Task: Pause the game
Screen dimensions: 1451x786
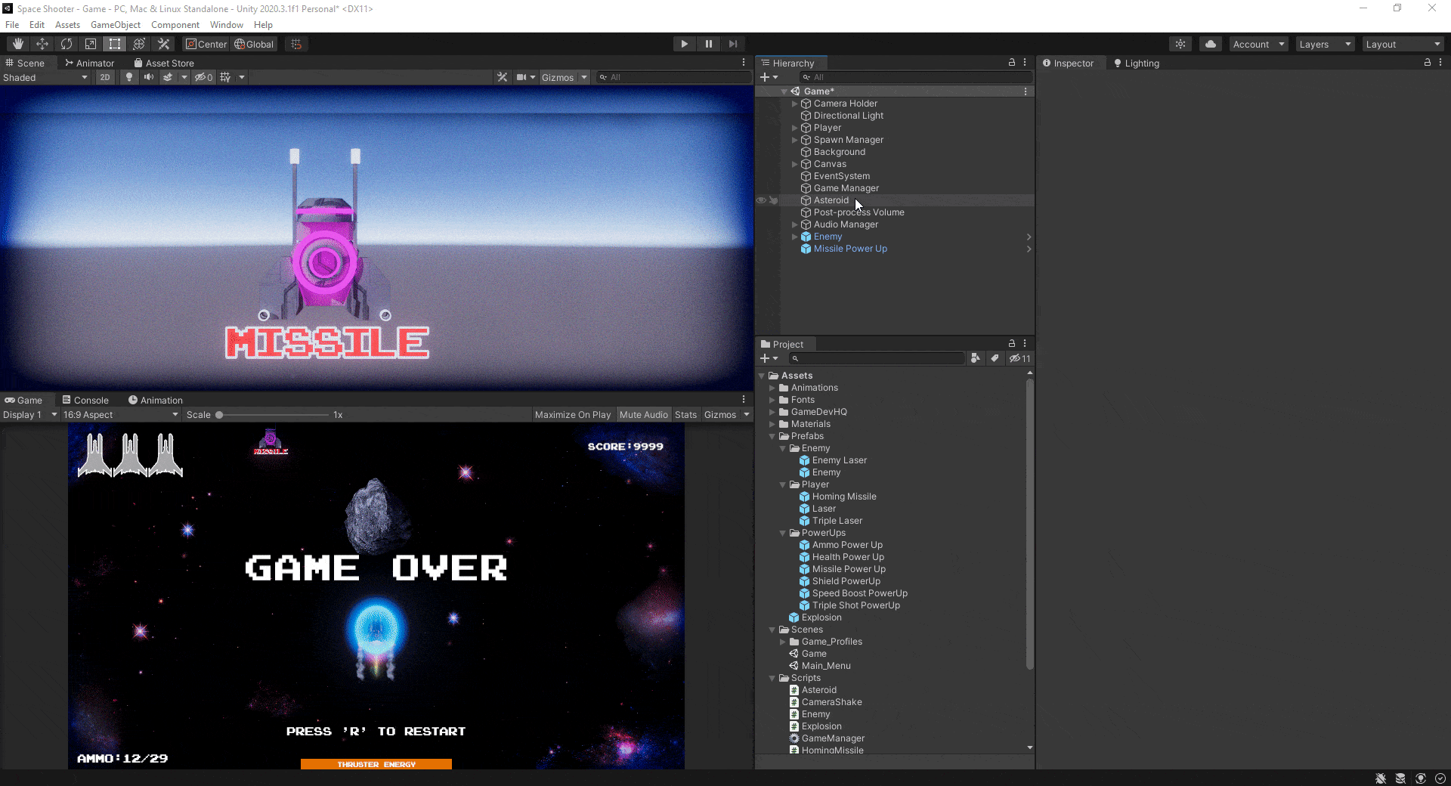Action: 709,44
